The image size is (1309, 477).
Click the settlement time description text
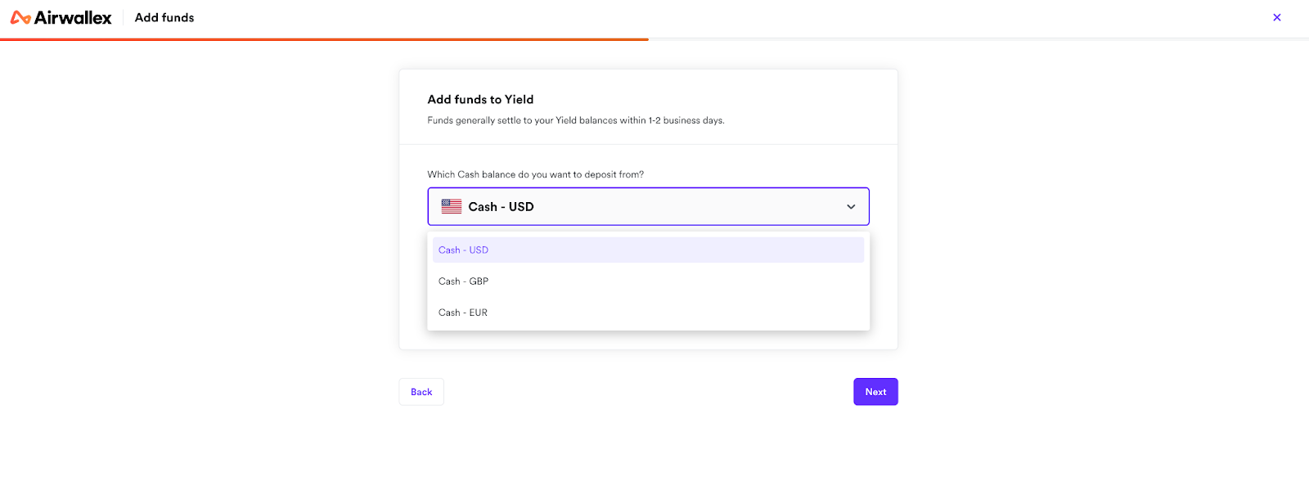576,120
